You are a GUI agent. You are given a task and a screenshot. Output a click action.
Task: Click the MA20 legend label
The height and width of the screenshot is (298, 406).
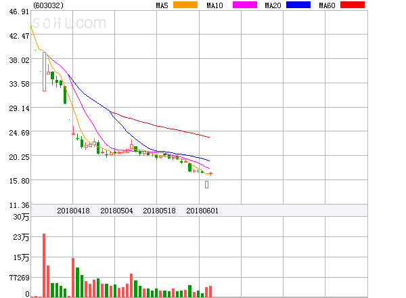tap(273, 5)
